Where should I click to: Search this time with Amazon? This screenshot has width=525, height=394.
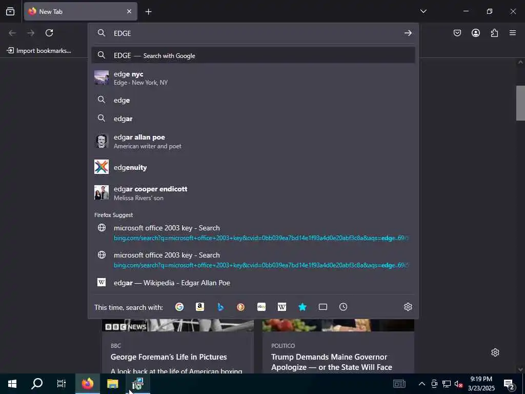(200, 307)
